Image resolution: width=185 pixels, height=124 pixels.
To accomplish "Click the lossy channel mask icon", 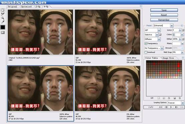I will pyautogui.click(x=183, y=30).
